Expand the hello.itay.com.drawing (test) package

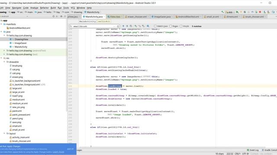(x=4, y=54)
